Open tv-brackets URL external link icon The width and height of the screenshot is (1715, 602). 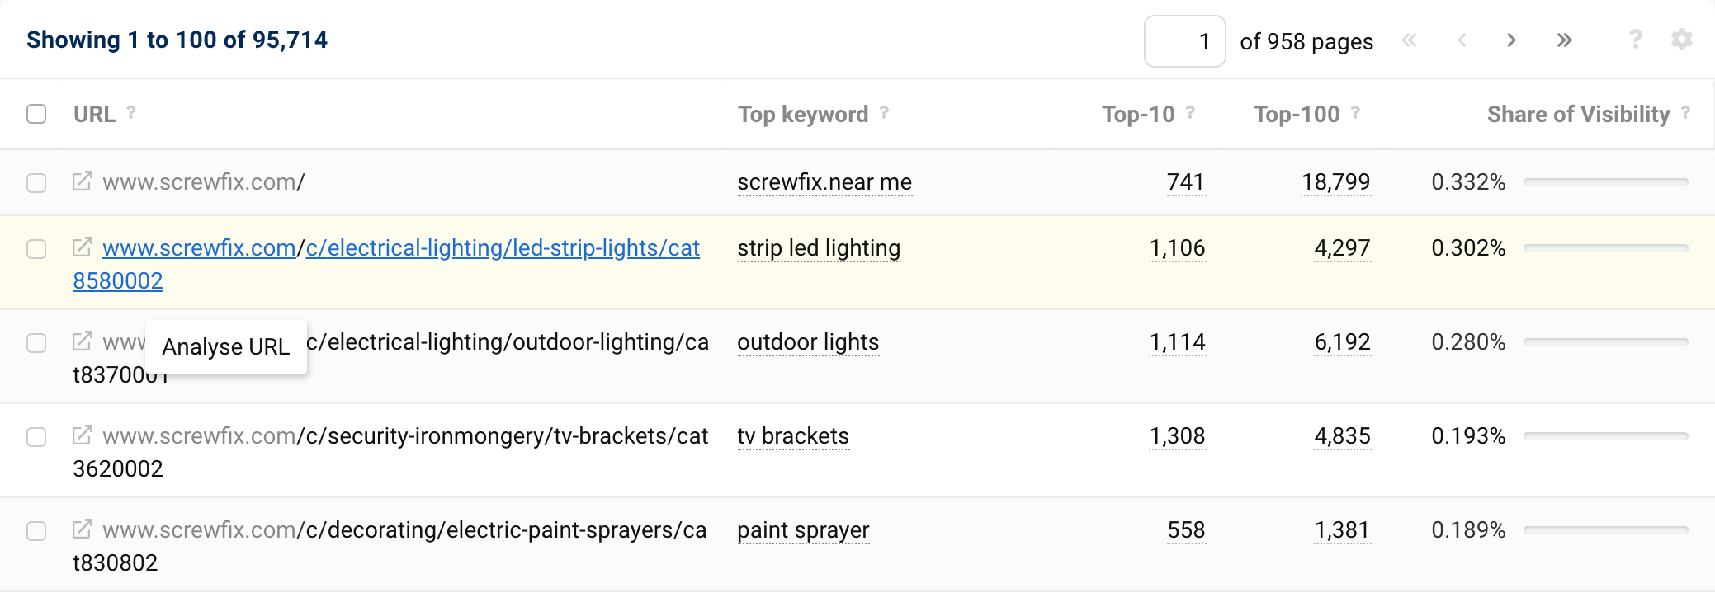82,435
